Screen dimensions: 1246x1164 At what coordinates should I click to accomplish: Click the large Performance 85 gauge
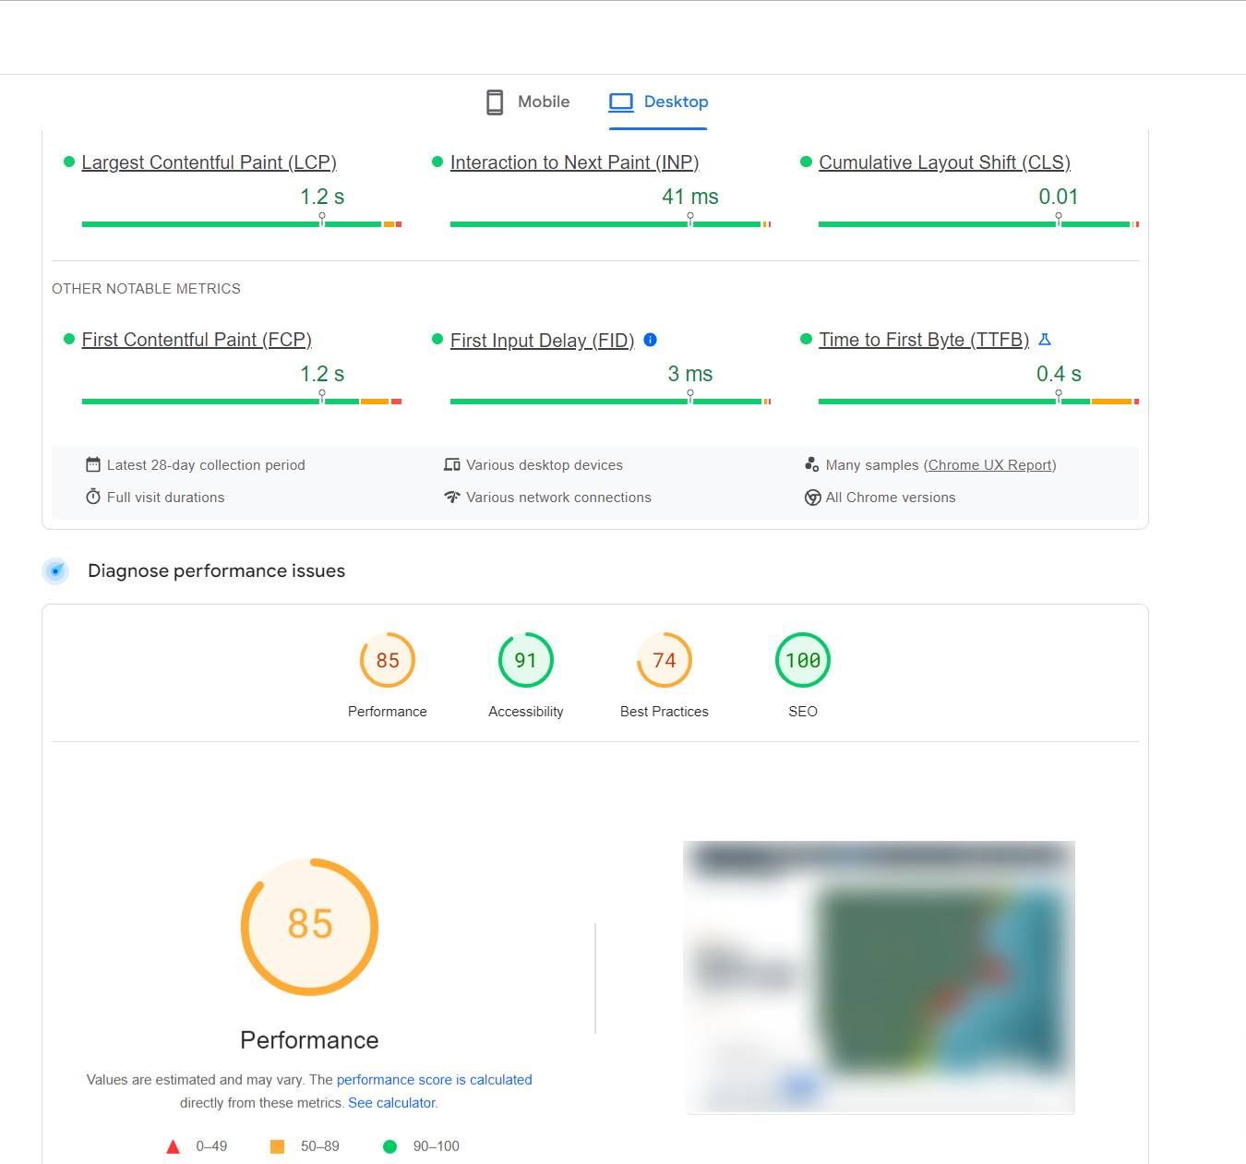point(310,927)
